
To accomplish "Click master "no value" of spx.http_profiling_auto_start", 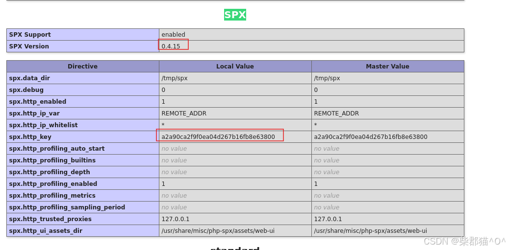I will coord(327,149).
